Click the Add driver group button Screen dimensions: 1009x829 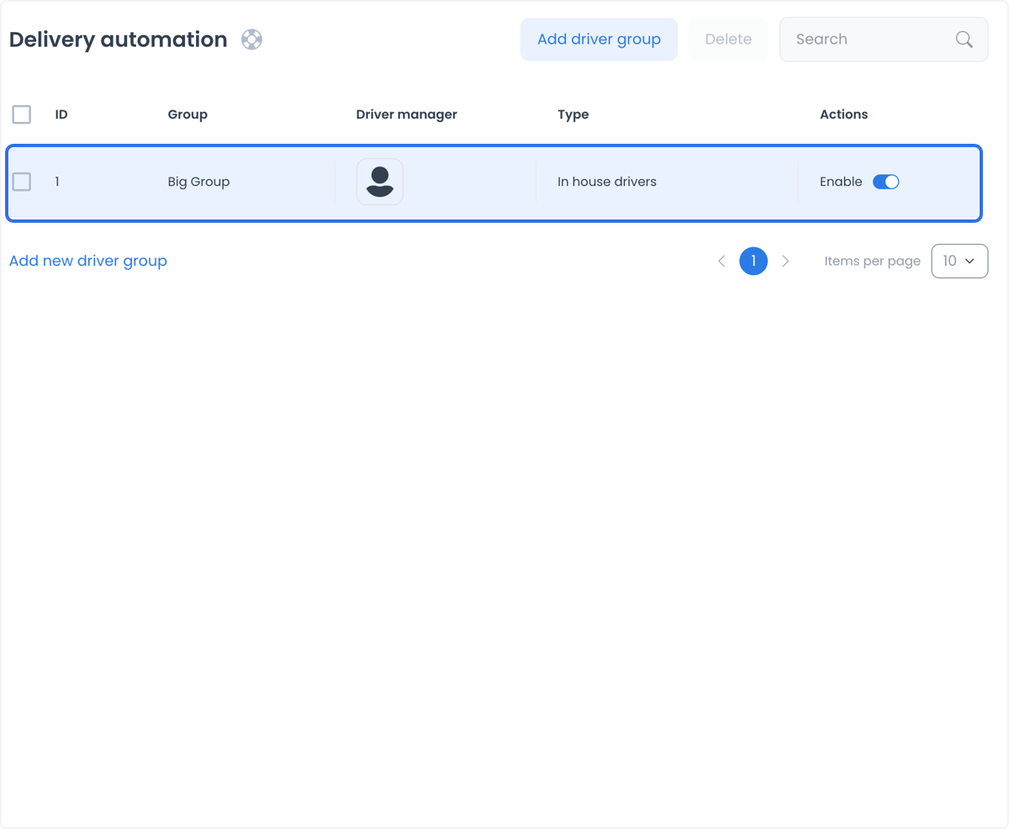coord(599,40)
